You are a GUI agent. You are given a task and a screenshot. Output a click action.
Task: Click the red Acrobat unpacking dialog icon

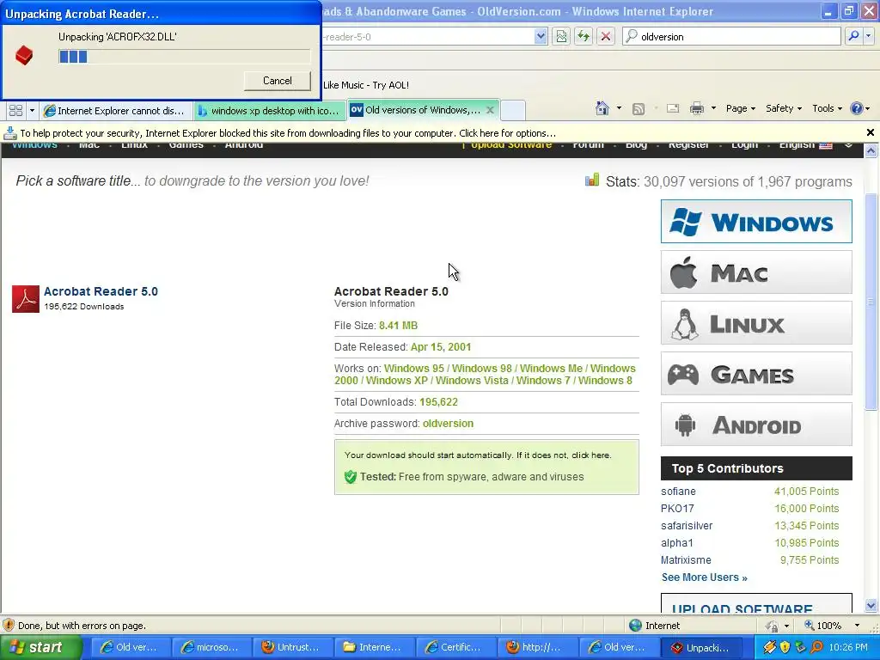point(24,55)
